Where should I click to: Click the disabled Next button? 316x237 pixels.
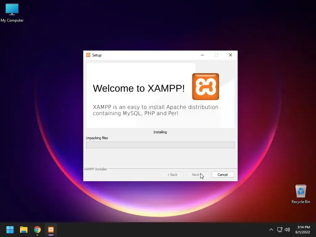(197, 175)
